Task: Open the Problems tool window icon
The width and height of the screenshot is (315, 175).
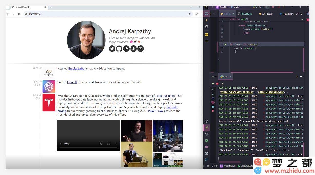Action: [x=206, y=153]
